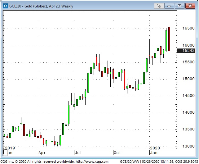Click the Apr label on time axis
The width and height of the screenshot is (199, 164).
42,153
